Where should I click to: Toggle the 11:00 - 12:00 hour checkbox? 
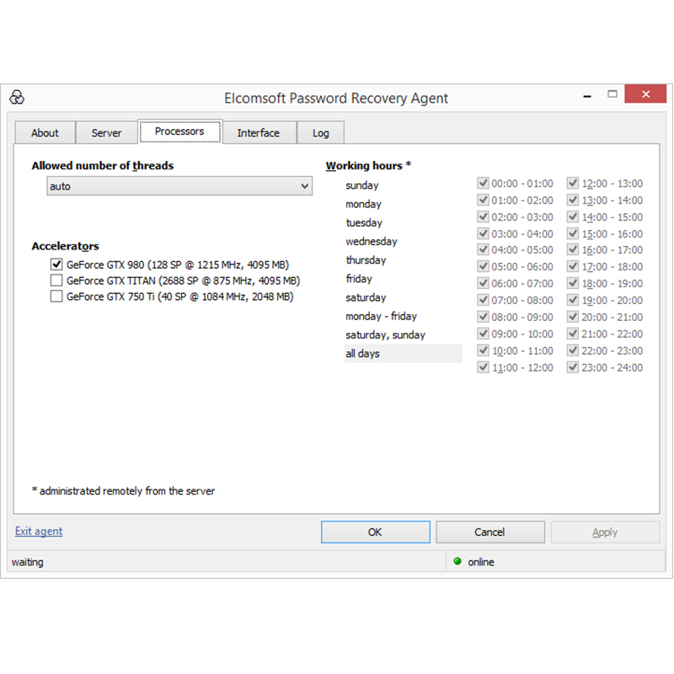(483, 367)
